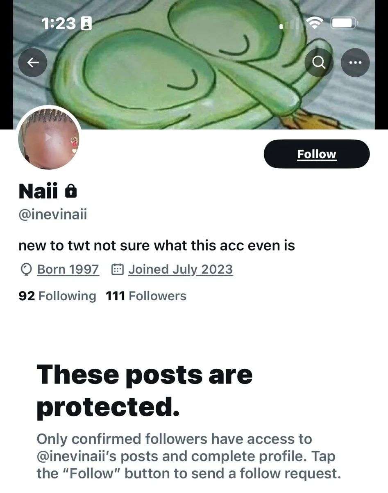View the 111 Followers list
The height and width of the screenshot is (493, 388).
(146, 296)
